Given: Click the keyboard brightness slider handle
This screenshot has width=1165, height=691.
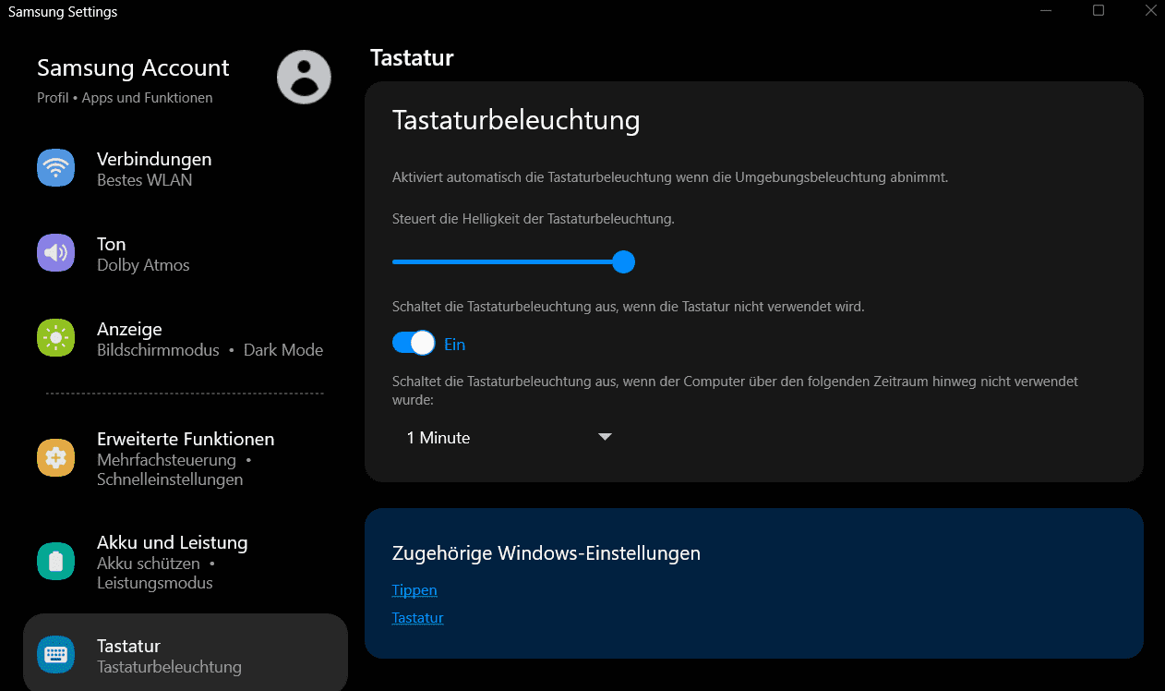Looking at the screenshot, I should tap(624, 262).
